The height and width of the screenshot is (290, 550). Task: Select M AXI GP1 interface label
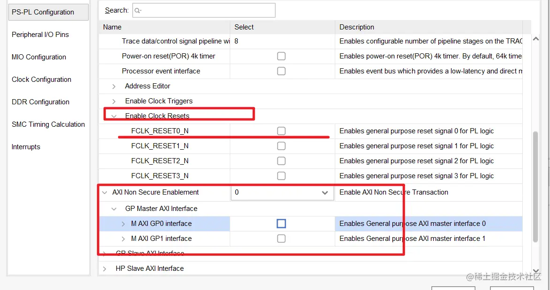[161, 239]
